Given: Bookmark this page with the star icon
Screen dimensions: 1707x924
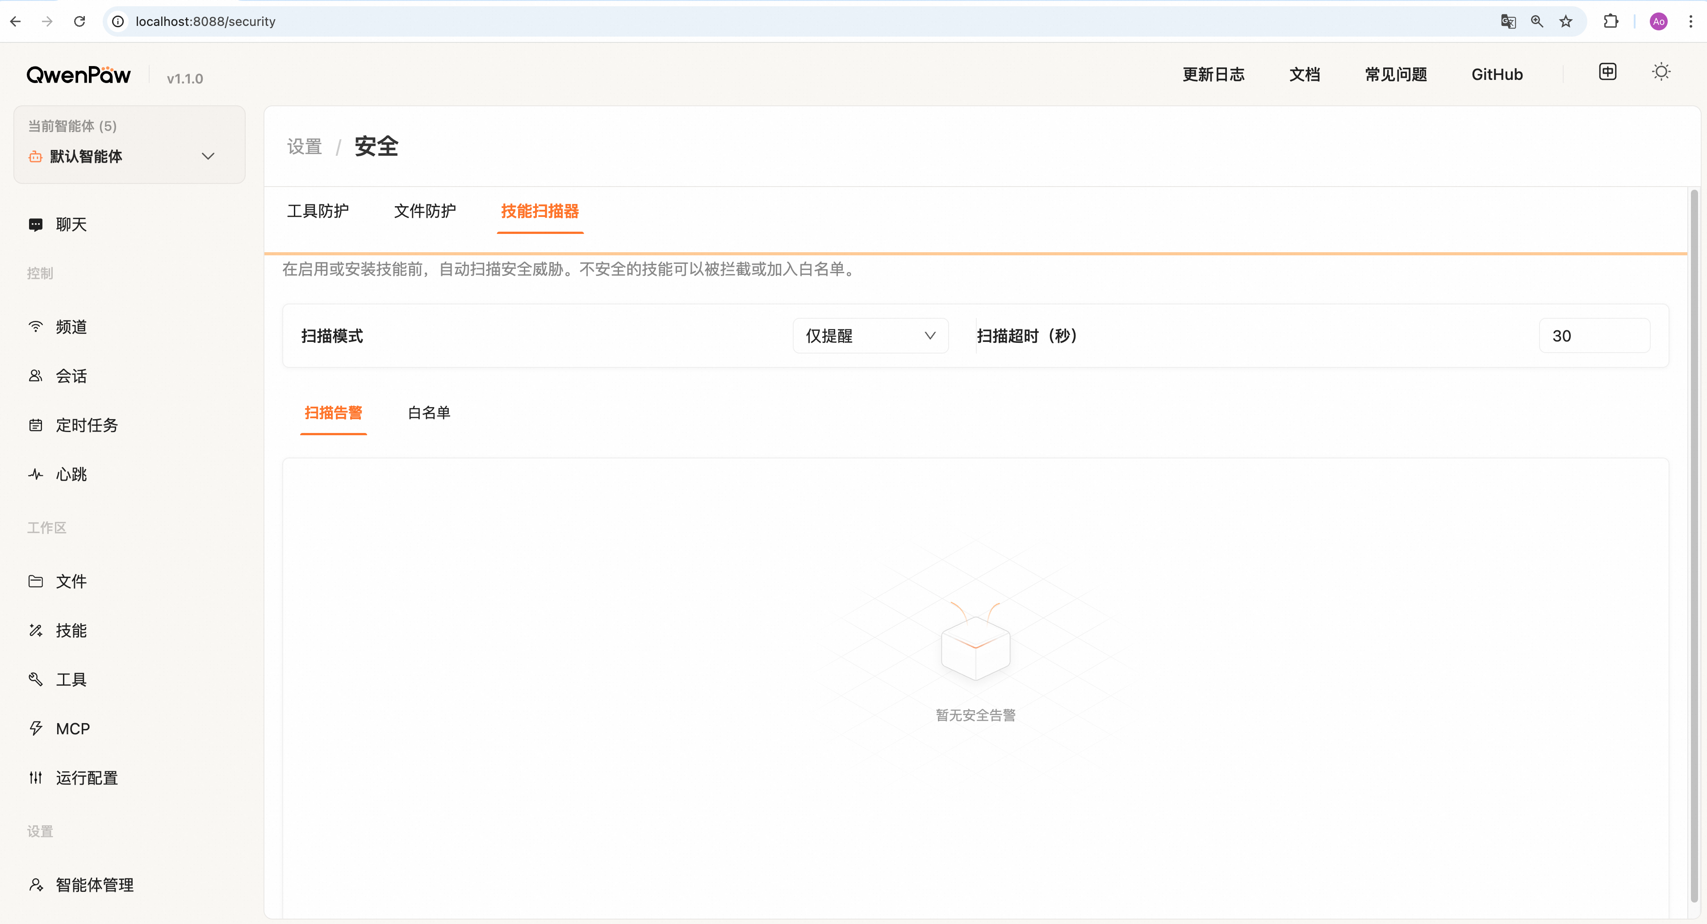Looking at the screenshot, I should click(x=1566, y=21).
